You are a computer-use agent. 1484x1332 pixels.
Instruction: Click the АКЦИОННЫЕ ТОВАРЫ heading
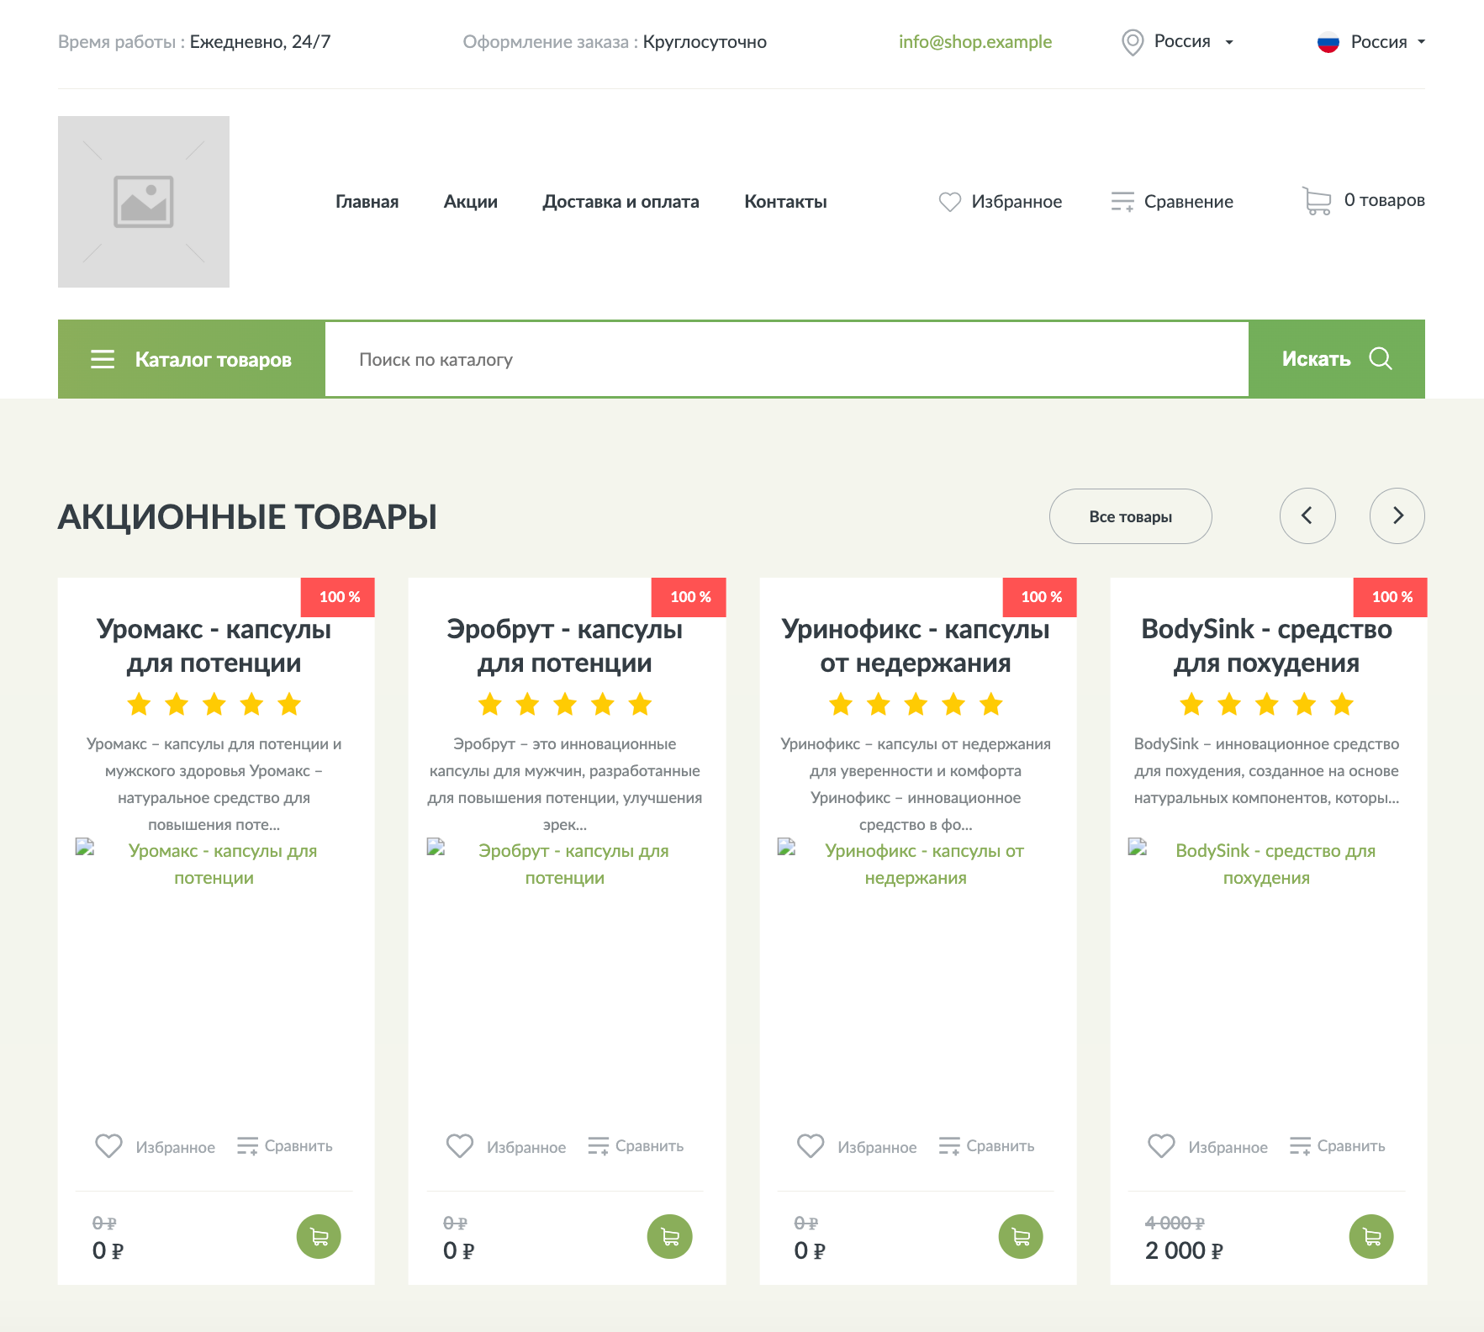pos(247,516)
